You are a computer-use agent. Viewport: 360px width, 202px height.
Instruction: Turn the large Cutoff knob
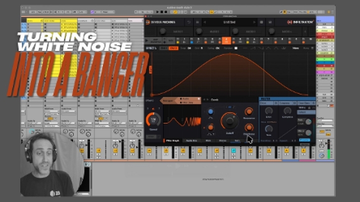[229, 121]
